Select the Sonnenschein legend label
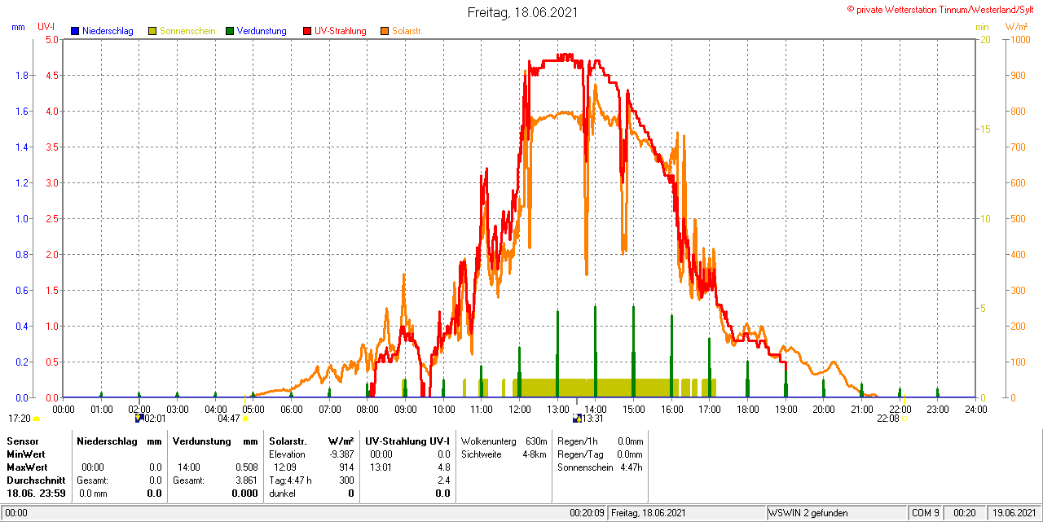 click(187, 31)
